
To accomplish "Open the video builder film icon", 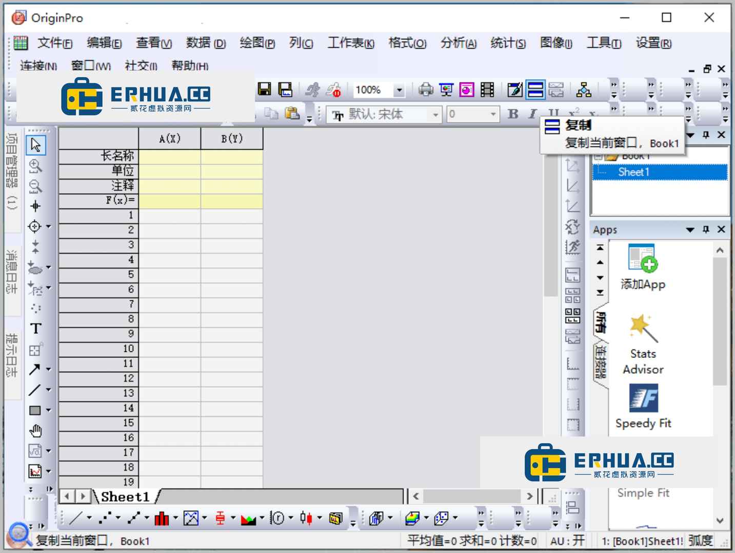I will pos(487,90).
